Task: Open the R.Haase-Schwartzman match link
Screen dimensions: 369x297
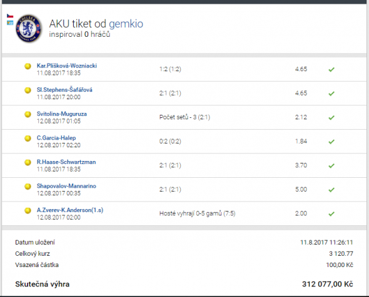Action: coord(66,162)
